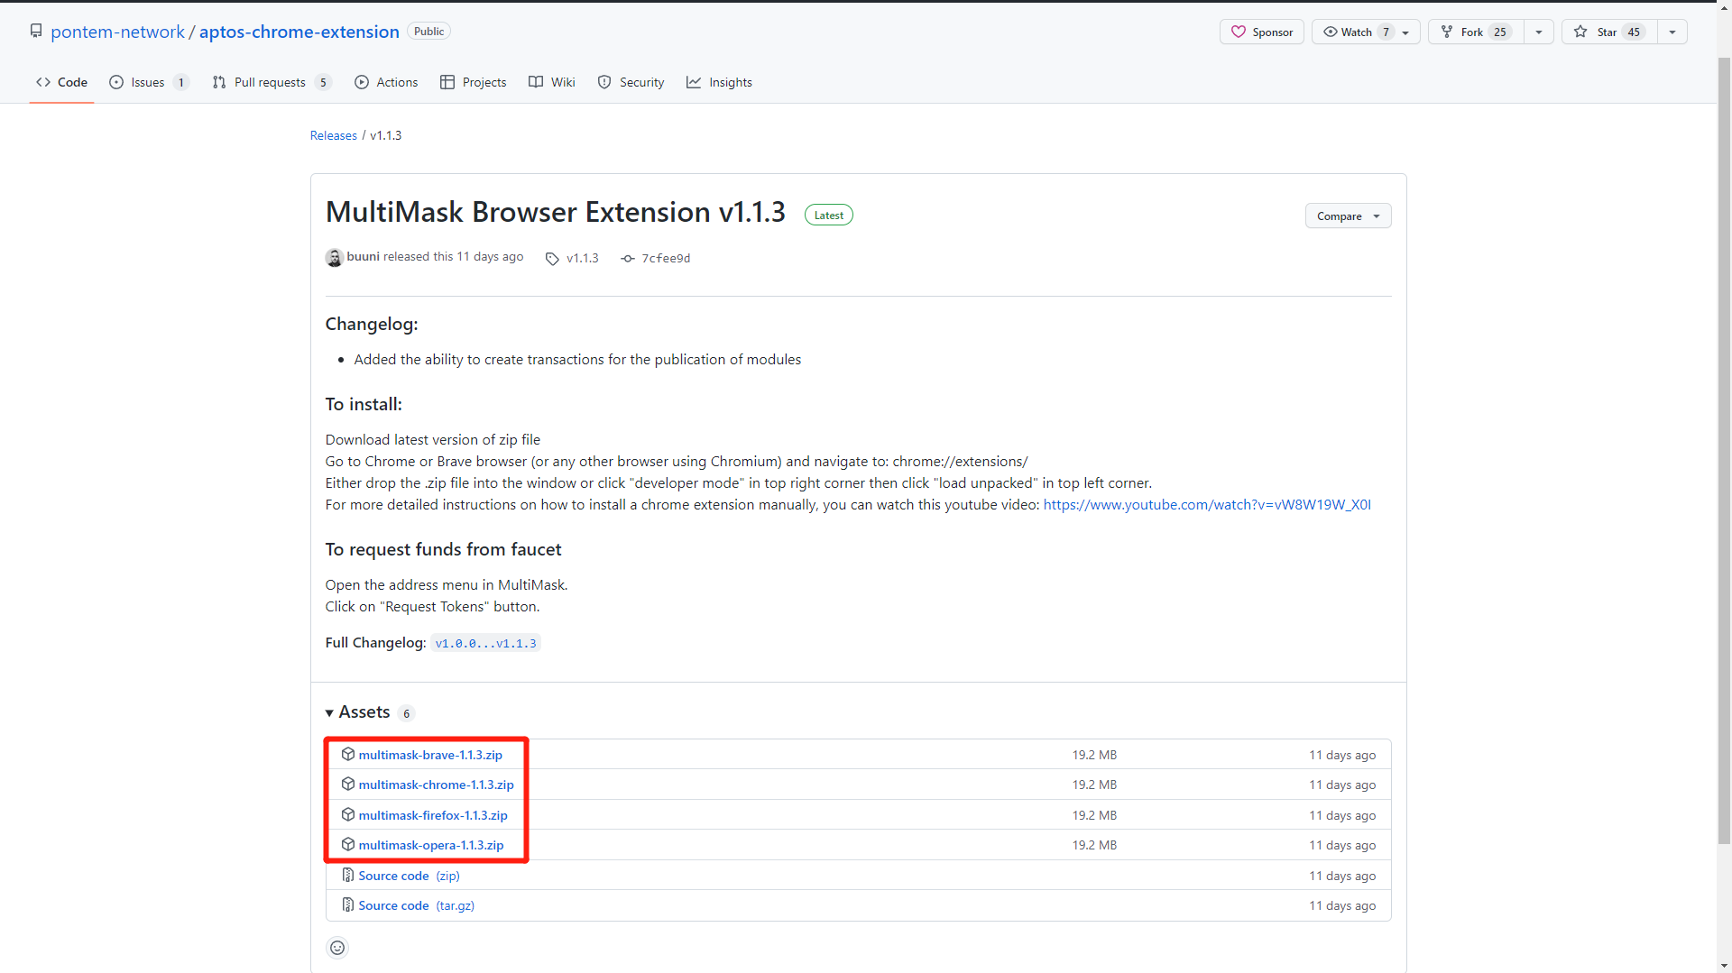Screen dimensions: 1732x973
Task: Open the Insights tab
Action: [x=719, y=82]
